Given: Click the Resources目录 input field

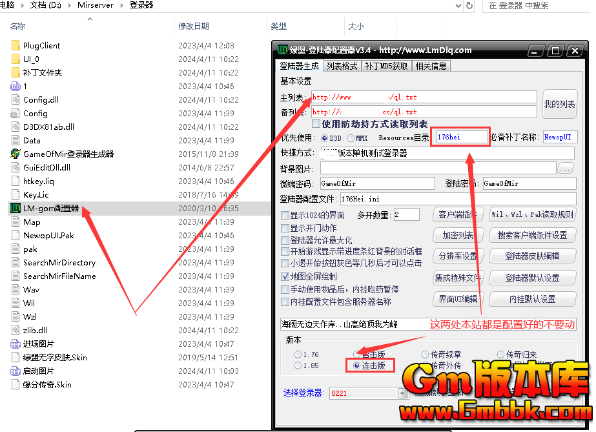Looking at the screenshot, I should click(x=461, y=137).
